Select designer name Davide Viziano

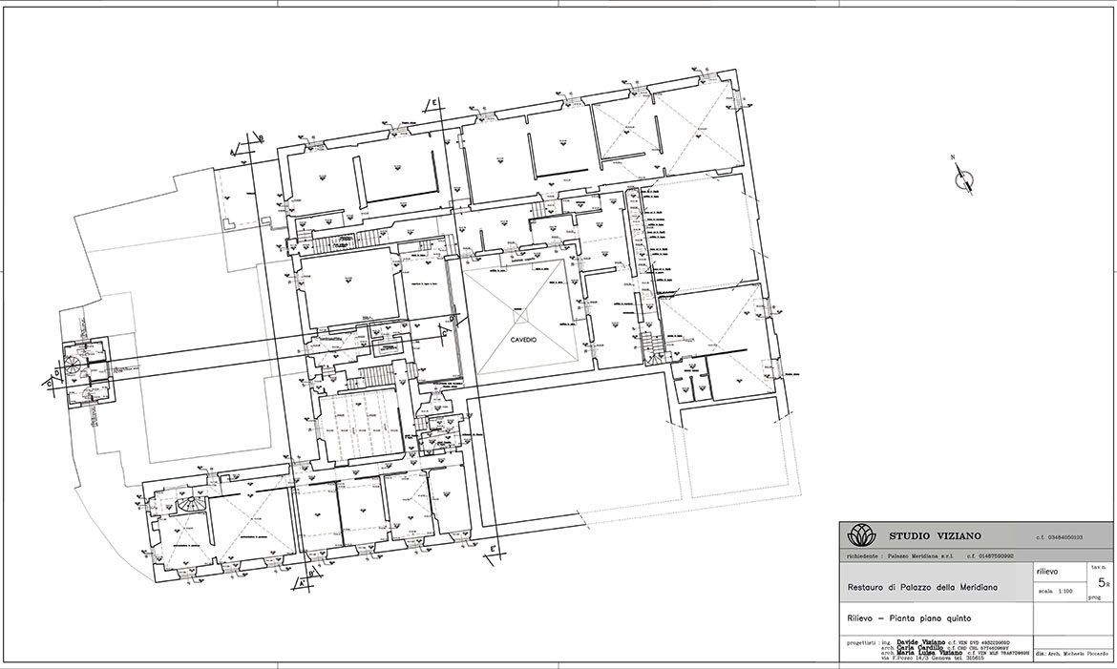916,641
